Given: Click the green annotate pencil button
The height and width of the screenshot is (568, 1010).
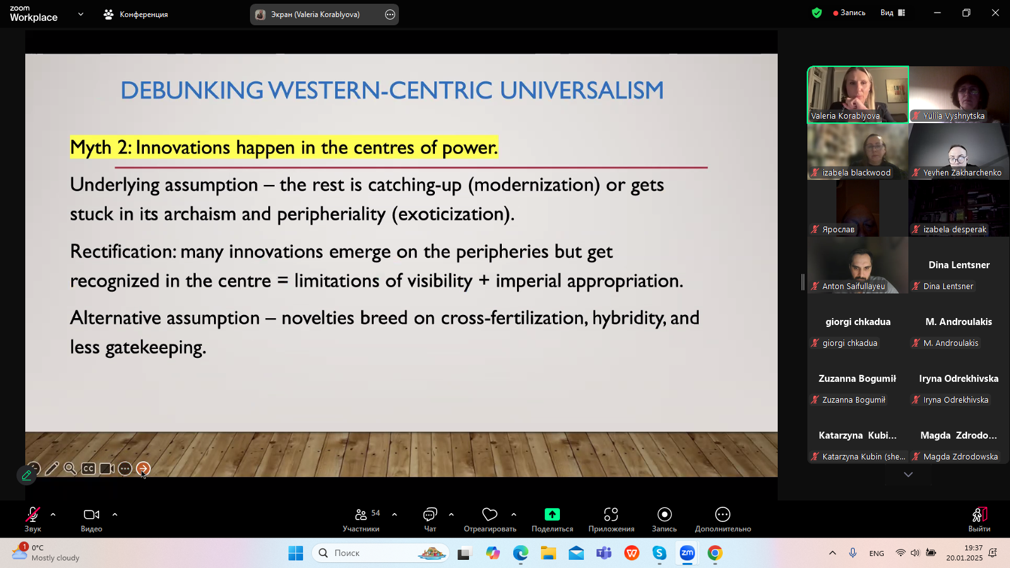Looking at the screenshot, I should coord(27,476).
